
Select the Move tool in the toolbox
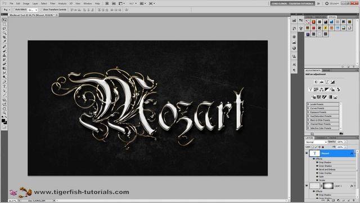[4, 20]
